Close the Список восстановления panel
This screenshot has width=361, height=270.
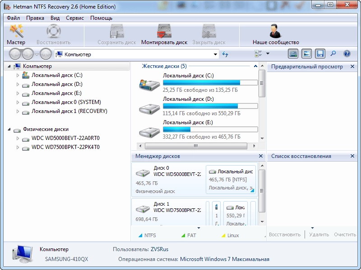(x=352, y=156)
